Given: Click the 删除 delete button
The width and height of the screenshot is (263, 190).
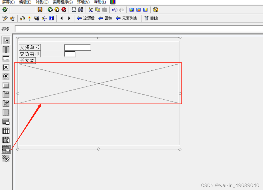Looking at the screenshot, I should click(x=151, y=18).
